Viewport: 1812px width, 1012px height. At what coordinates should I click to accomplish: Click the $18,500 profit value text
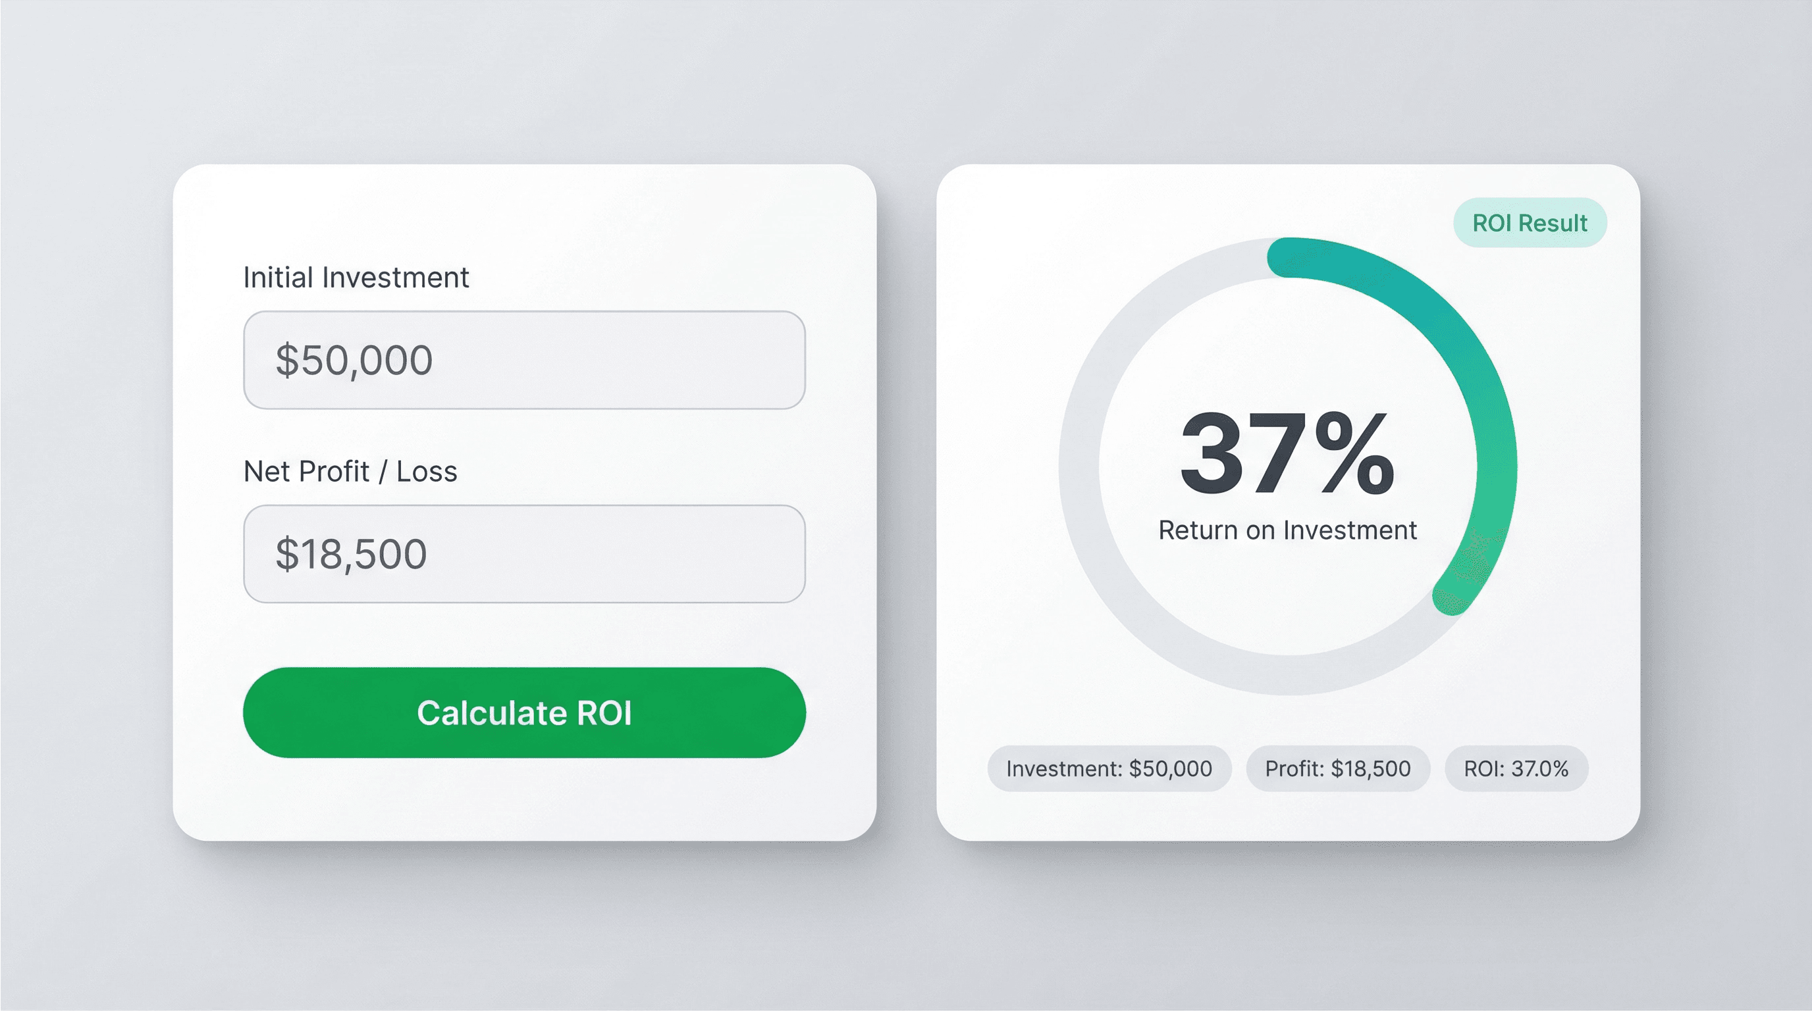pos(350,555)
